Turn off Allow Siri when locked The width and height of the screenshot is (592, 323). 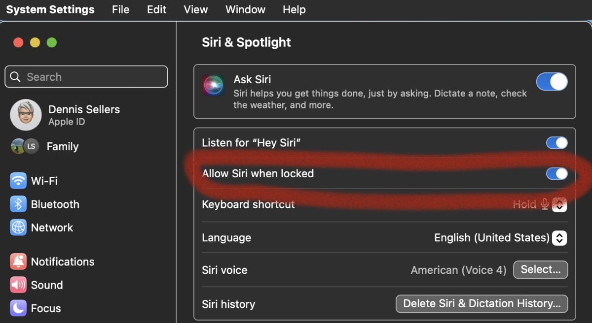[556, 174]
